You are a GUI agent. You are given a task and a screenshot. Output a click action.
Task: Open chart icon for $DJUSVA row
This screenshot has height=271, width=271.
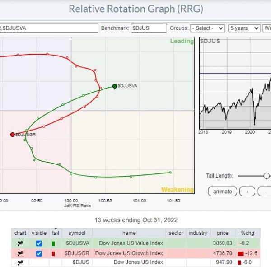20,243
